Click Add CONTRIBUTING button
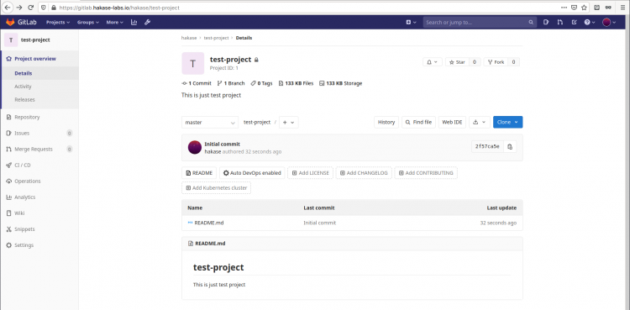 (x=426, y=173)
